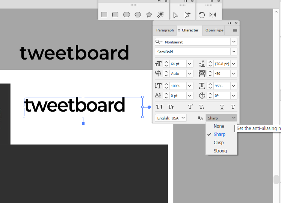Viewport: 281px width, 203px height.
Task: Click the character rotation icon
Action: [202, 96]
